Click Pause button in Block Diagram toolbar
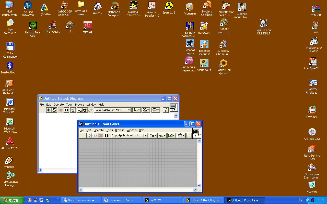 (x=66, y=110)
